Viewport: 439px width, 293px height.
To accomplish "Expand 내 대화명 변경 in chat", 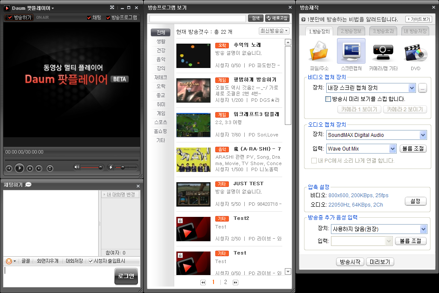I will [x=120, y=194].
